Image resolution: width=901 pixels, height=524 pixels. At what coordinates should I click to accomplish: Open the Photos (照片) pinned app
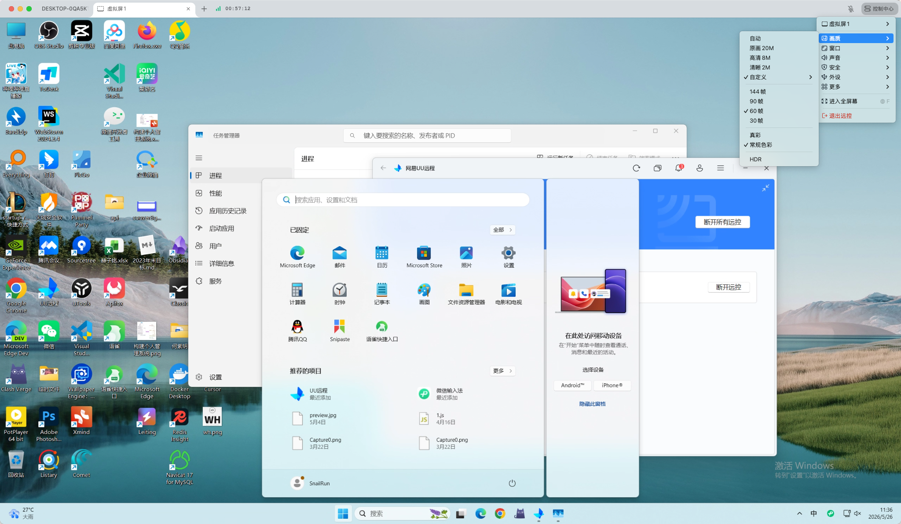(466, 257)
